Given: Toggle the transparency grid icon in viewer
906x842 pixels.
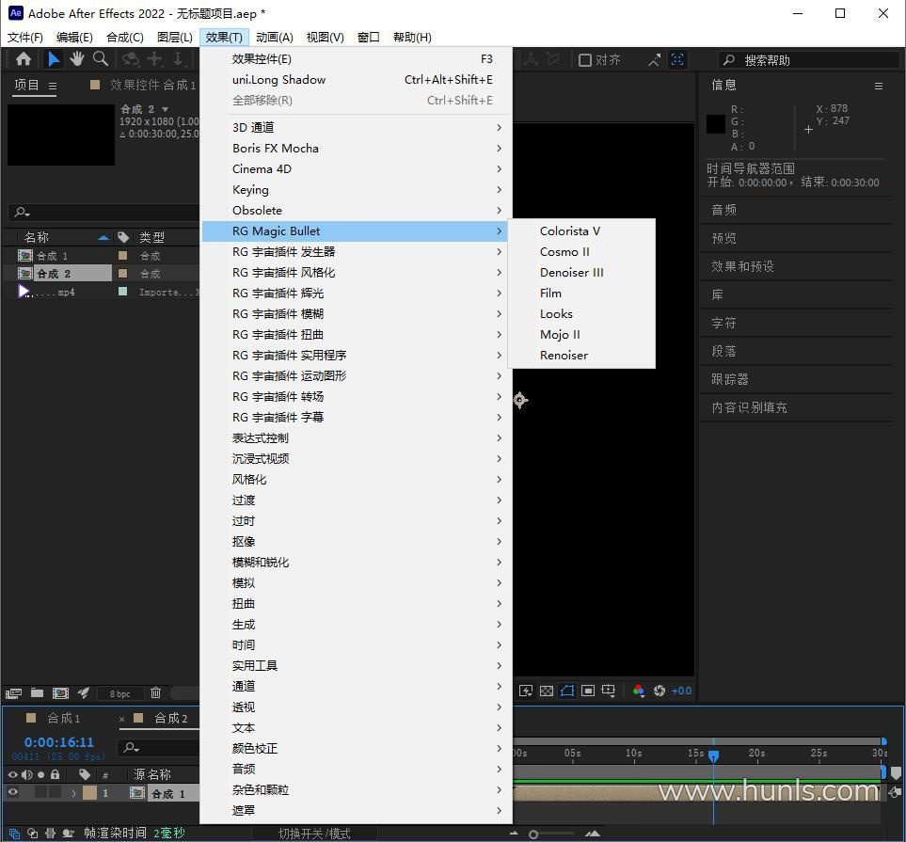Looking at the screenshot, I should coord(547,691).
